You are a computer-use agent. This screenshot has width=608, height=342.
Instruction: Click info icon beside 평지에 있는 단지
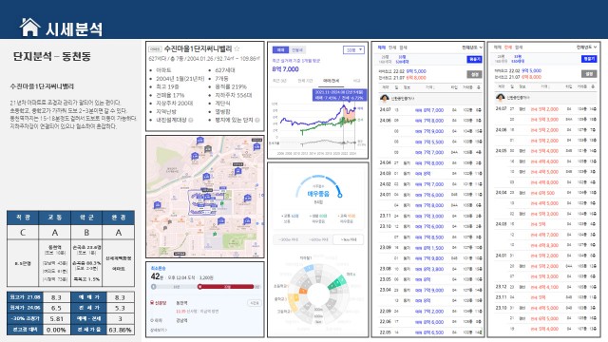tap(257, 121)
